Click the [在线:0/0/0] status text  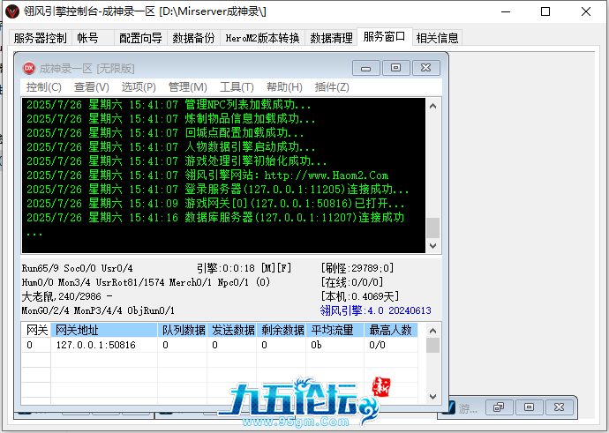coord(352,282)
